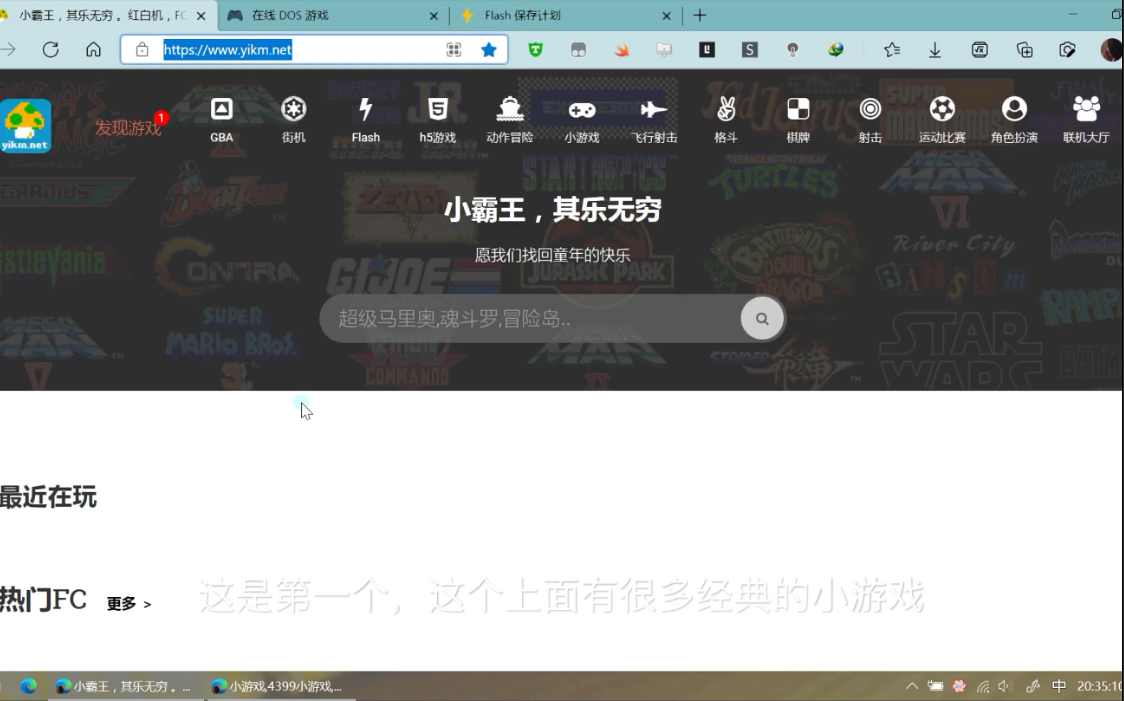Close the 在线 DOS 游戏 tab
This screenshot has width=1124, height=701.
pyautogui.click(x=434, y=16)
